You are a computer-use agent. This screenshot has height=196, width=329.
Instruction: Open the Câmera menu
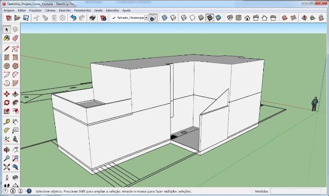click(50, 10)
